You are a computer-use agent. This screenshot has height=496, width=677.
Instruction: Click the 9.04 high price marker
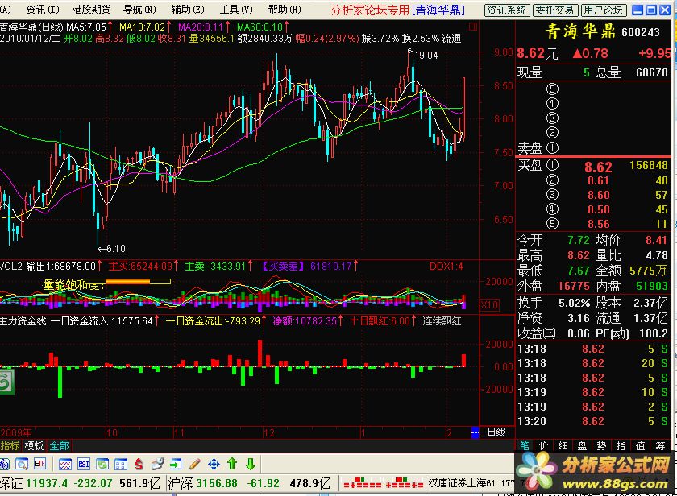tap(428, 56)
